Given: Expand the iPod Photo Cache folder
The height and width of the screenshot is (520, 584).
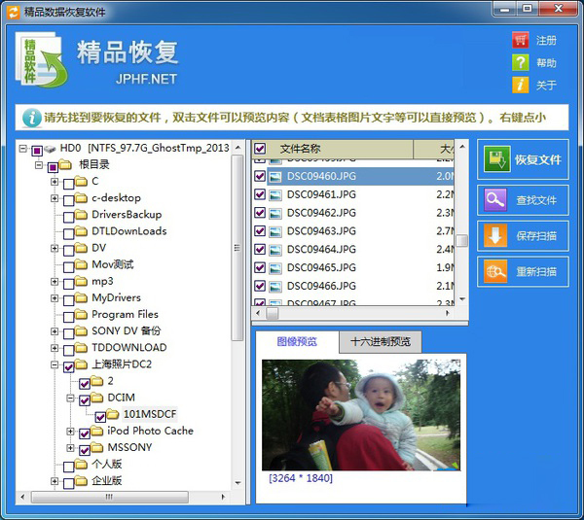Looking at the screenshot, I should (70, 432).
